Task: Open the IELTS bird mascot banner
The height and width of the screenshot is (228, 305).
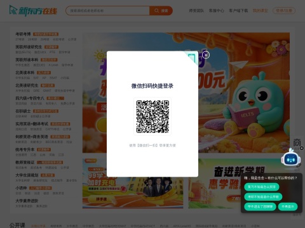Action: tap(244, 92)
